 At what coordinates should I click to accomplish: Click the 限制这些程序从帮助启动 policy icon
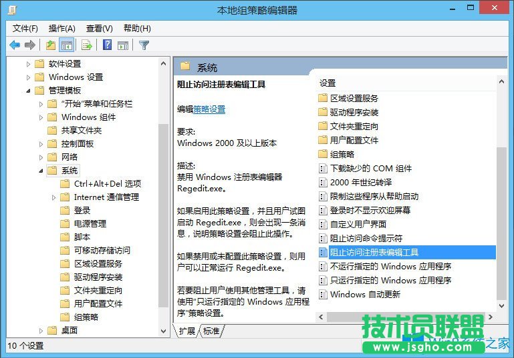pyautogui.click(x=323, y=197)
